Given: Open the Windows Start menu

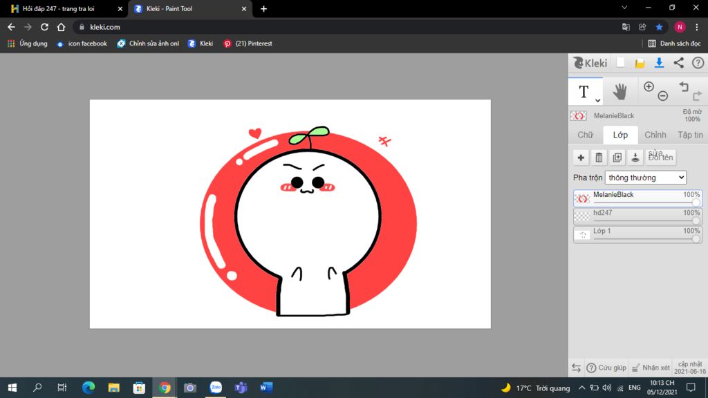Looking at the screenshot, I should (x=12, y=388).
